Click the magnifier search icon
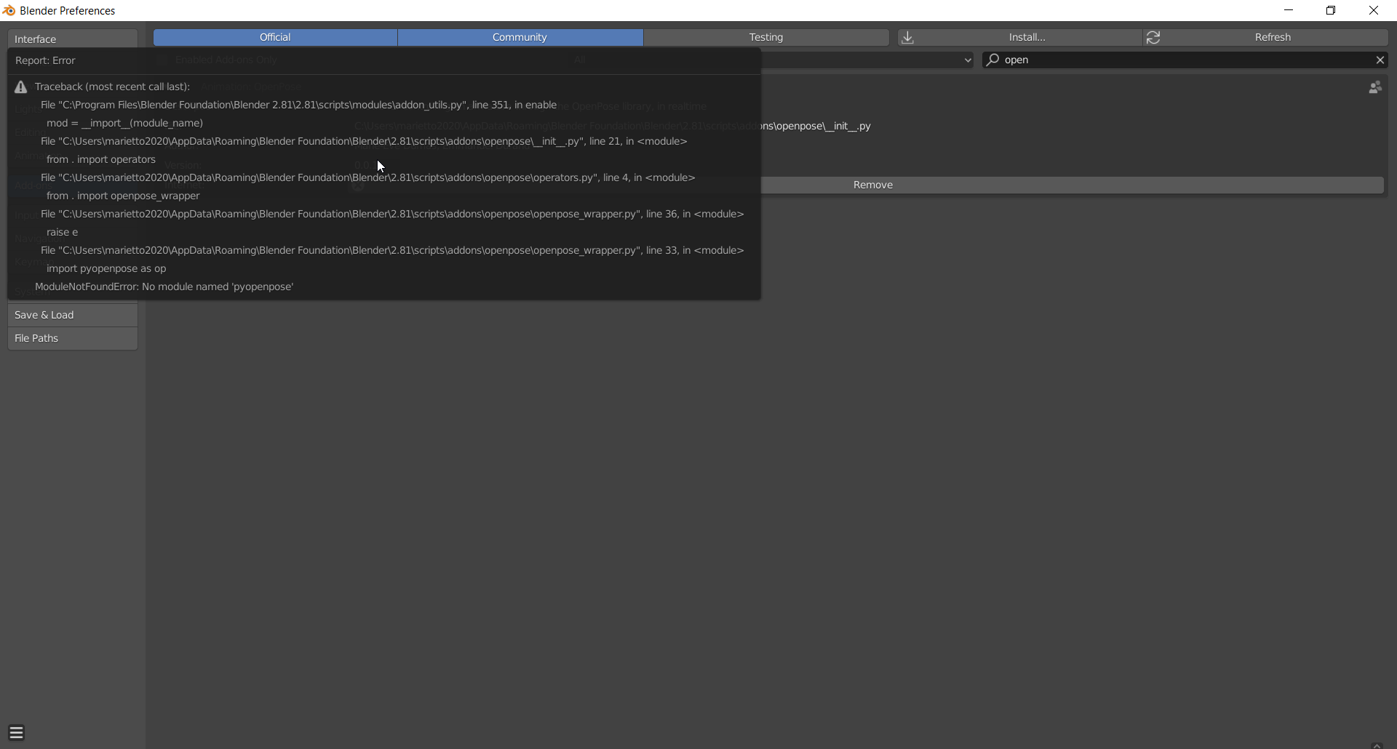The height and width of the screenshot is (749, 1397). click(992, 60)
